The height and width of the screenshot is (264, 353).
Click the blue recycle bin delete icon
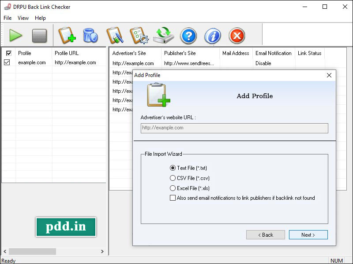(x=90, y=35)
